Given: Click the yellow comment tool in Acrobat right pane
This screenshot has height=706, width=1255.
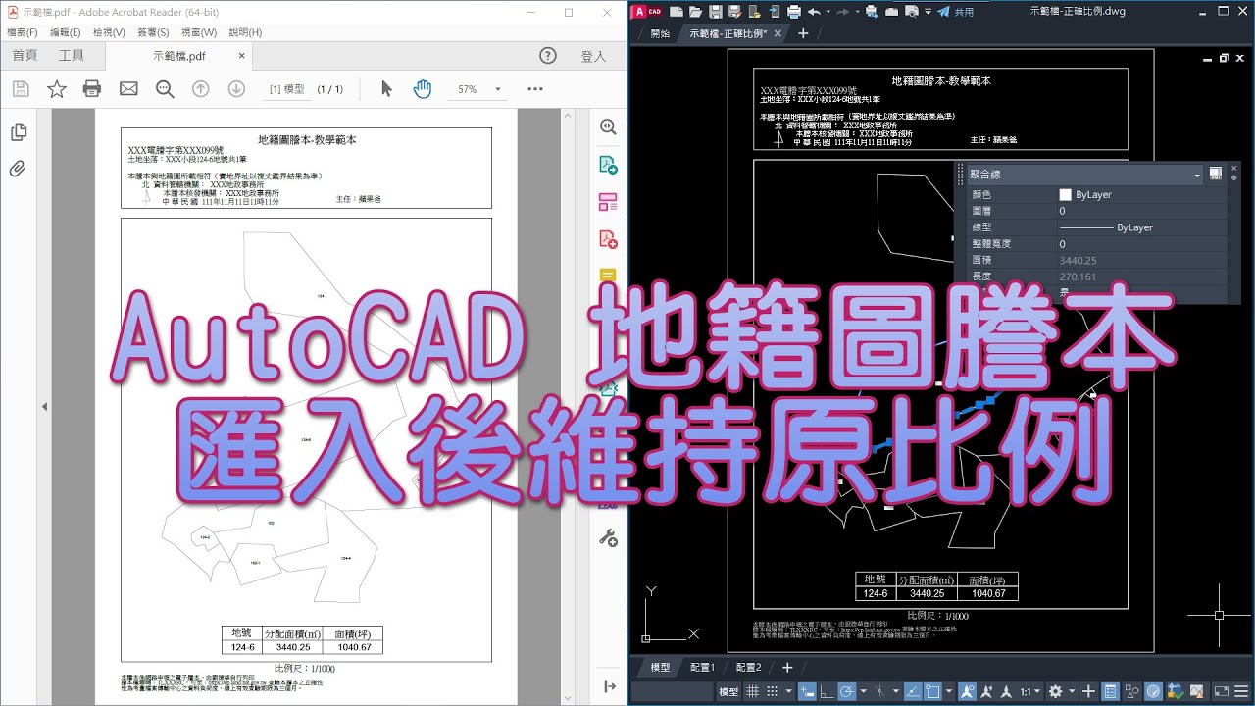Looking at the screenshot, I should click(x=608, y=275).
